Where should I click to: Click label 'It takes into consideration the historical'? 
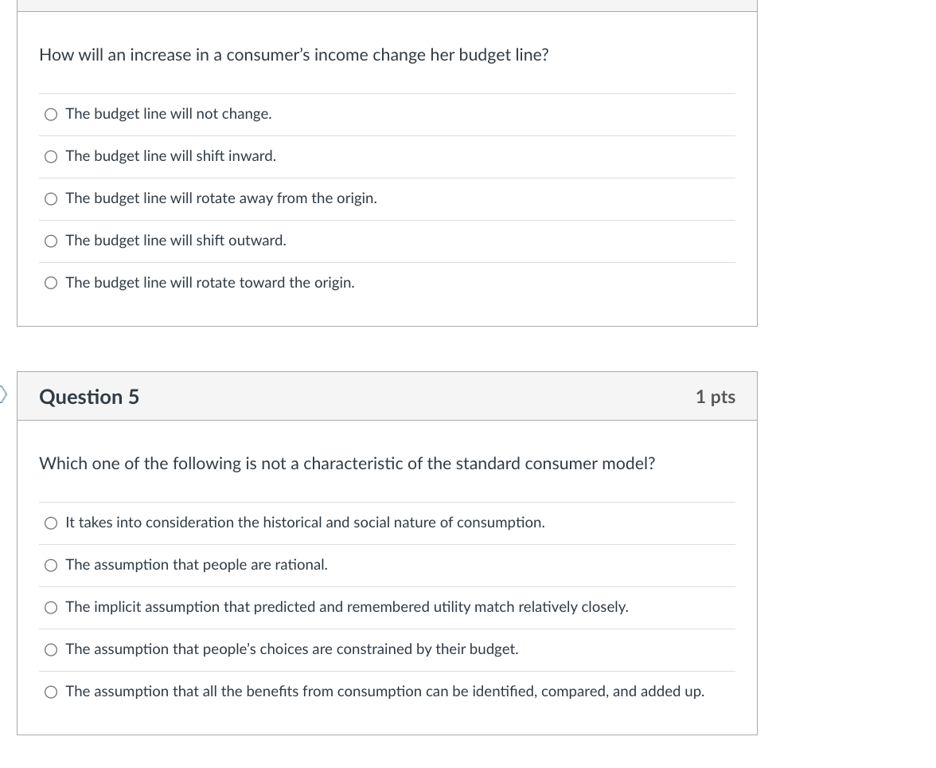305,523
